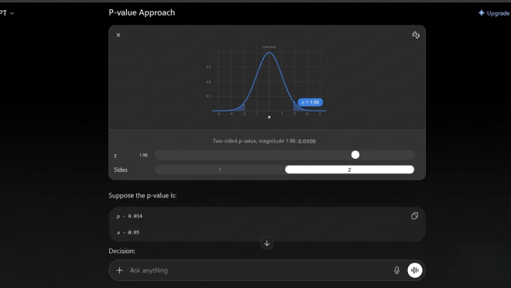Select 1 side option
This screenshot has height=288, width=511.
point(220,170)
